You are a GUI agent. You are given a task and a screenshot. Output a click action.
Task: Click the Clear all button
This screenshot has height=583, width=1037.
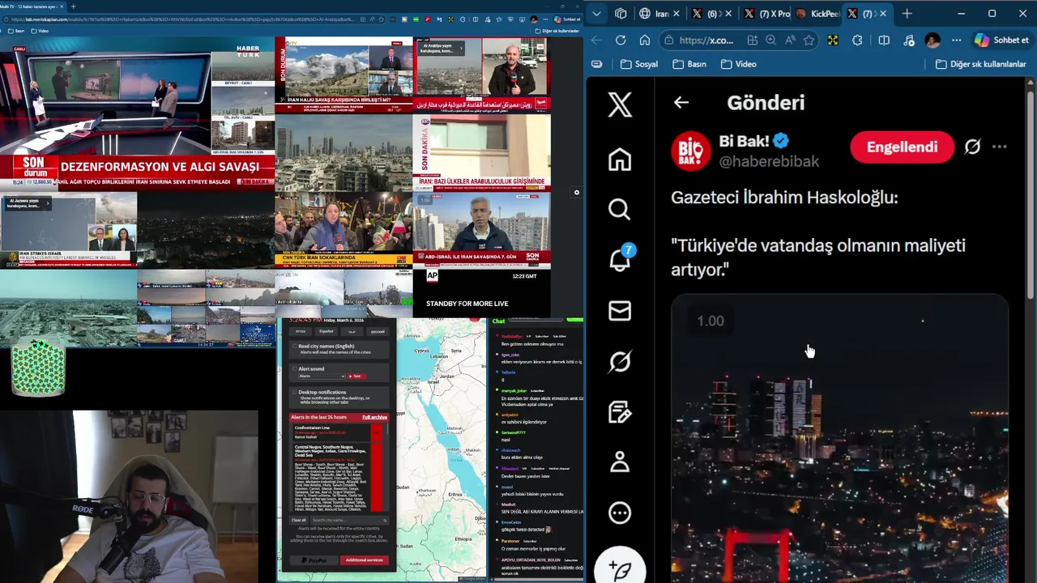coord(299,520)
